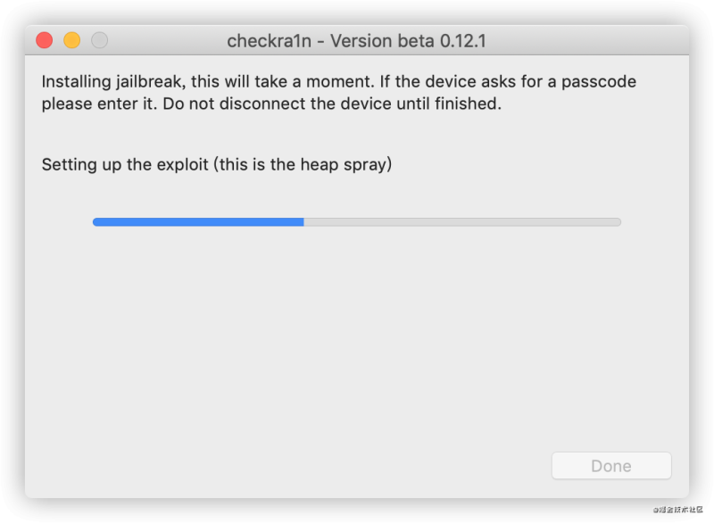Image resolution: width=714 pixels, height=523 pixels.
Task: Click the Done button
Action: point(611,466)
